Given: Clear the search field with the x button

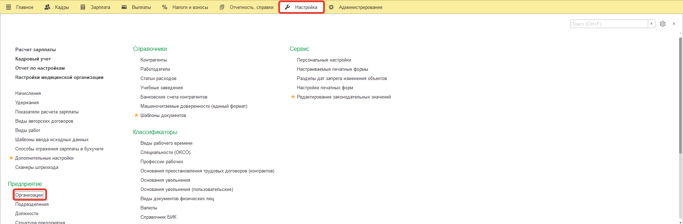Looking at the screenshot, I should pyautogui.click(x=651, y=24).
